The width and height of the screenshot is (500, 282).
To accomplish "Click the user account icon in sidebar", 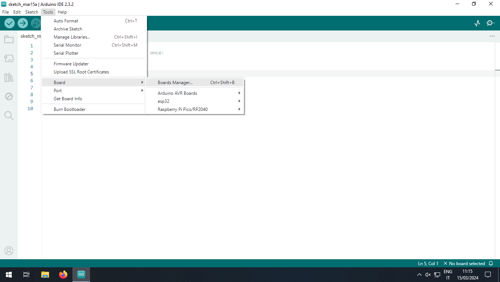I will [9, 251].
